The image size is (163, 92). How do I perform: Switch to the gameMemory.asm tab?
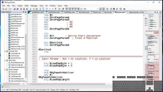click(38, 12)
